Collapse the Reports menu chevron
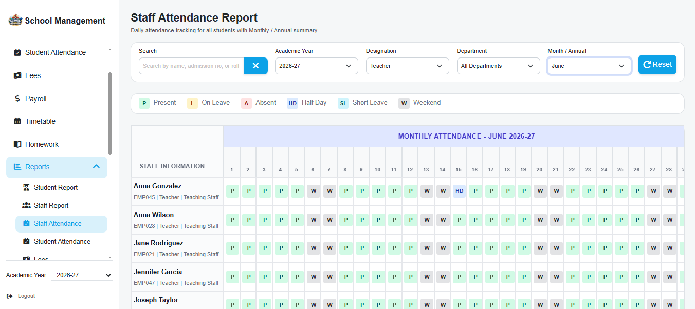This screenshot has width=695, height=309. [x=96, y=167]
